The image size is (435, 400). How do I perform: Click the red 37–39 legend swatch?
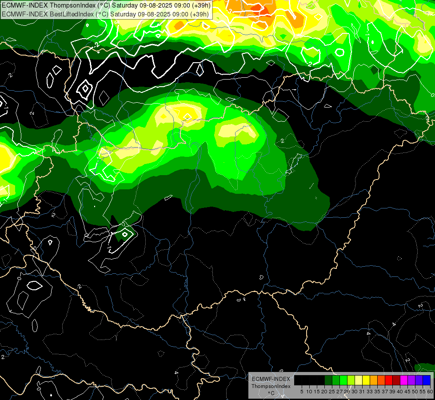tap(389, 380)
